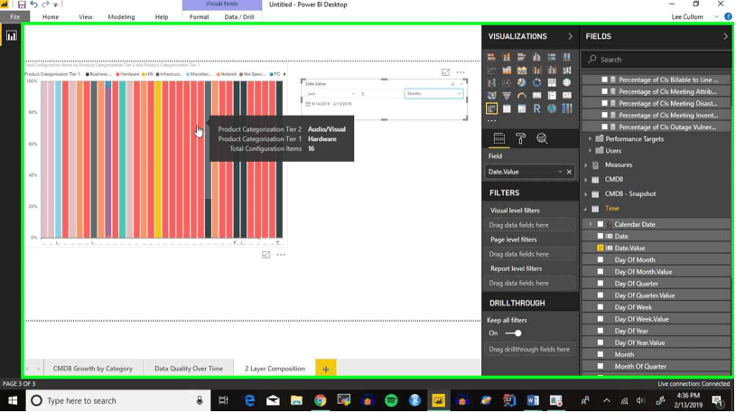Expand the Users folder

[x=591, y=151]
